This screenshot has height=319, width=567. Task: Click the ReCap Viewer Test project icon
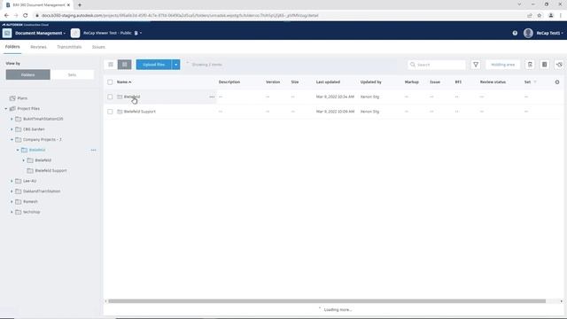point(75,33)
